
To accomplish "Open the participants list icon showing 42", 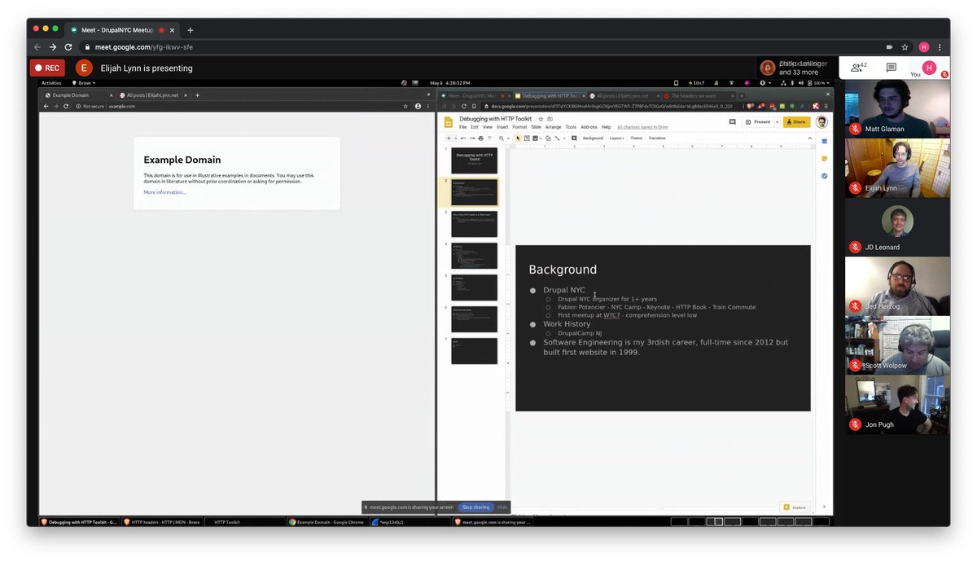I will click(858, 68).
